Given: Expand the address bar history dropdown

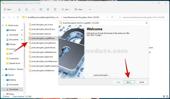Looking at the screenshot, I should pyautogui.click(x=107, y=17).
